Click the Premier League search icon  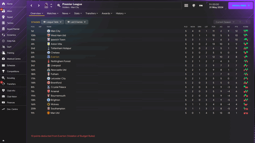point(59,5)
